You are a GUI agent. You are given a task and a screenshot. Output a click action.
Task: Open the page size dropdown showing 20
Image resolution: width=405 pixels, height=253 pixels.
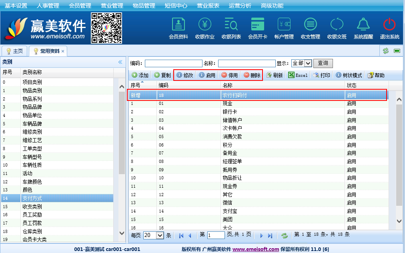coord(160,235)
